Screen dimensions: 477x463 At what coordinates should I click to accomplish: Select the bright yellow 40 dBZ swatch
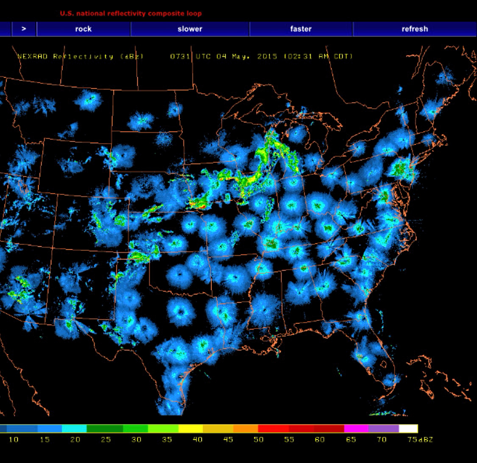coord(191,428)
